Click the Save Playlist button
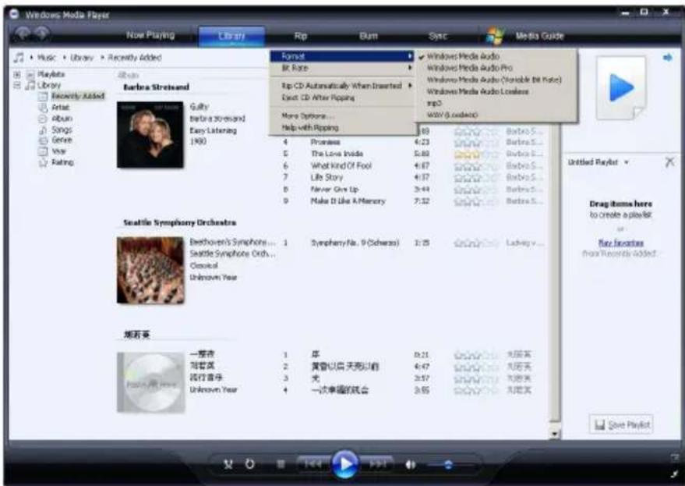 [x=621, y=424]
